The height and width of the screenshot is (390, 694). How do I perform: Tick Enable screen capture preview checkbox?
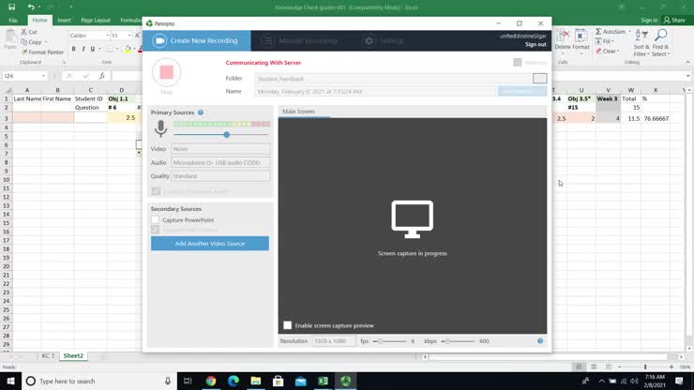[x=288, y=325]
